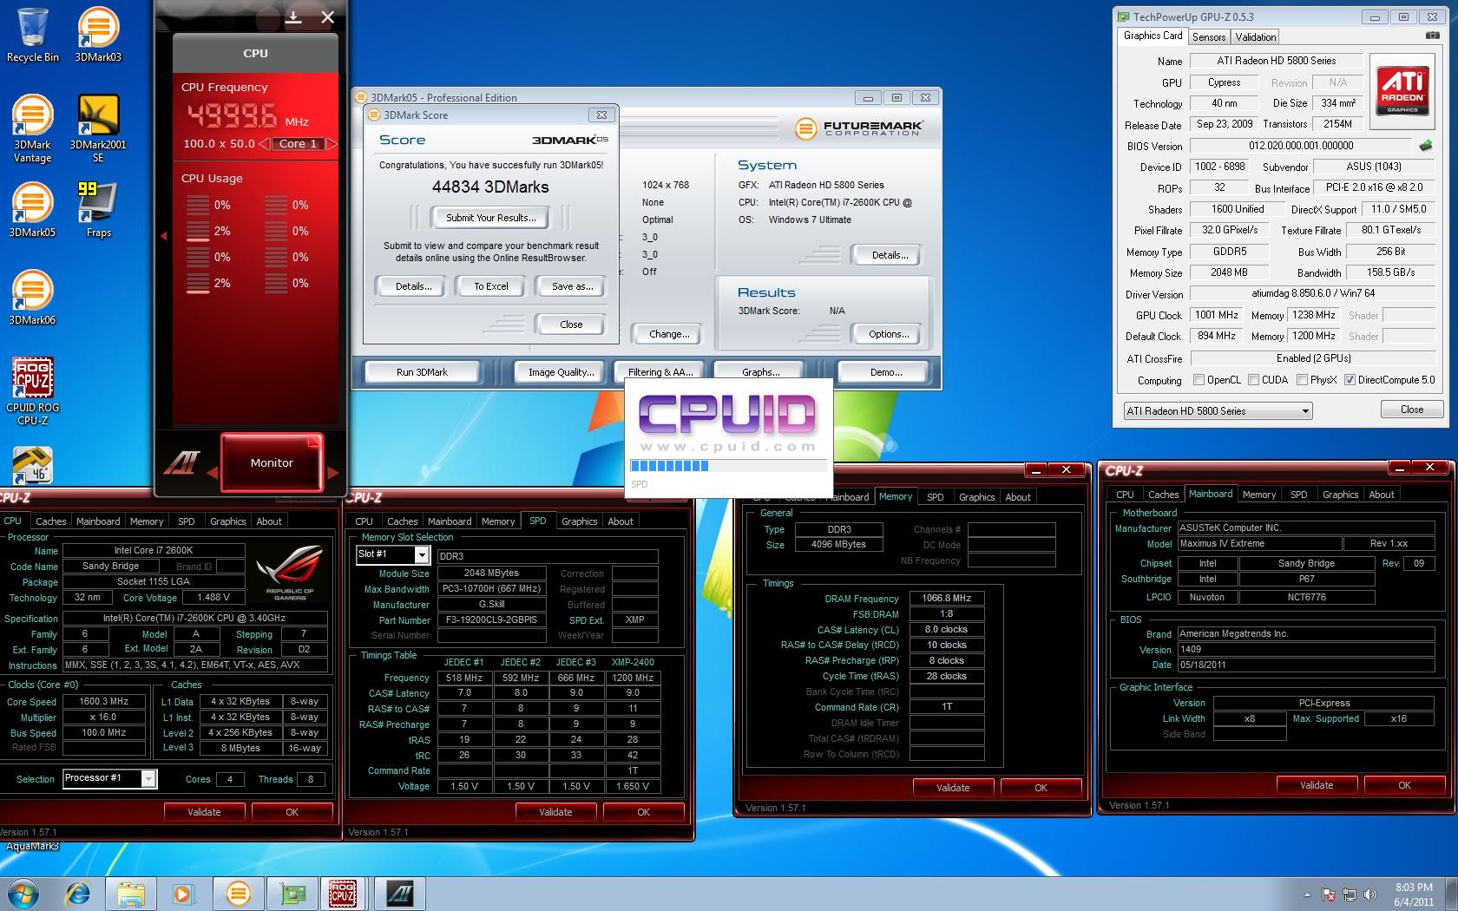Click Options button in 3DMark Results

pos(889,334)
